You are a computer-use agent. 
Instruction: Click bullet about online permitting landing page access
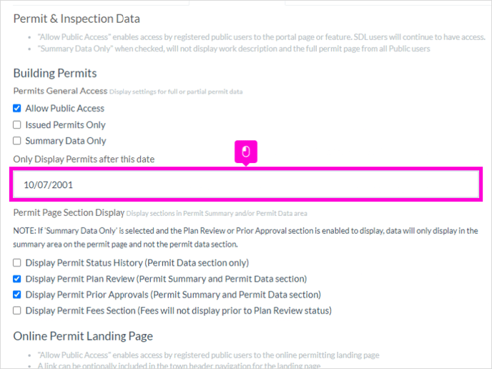click(x=208, y=355)
